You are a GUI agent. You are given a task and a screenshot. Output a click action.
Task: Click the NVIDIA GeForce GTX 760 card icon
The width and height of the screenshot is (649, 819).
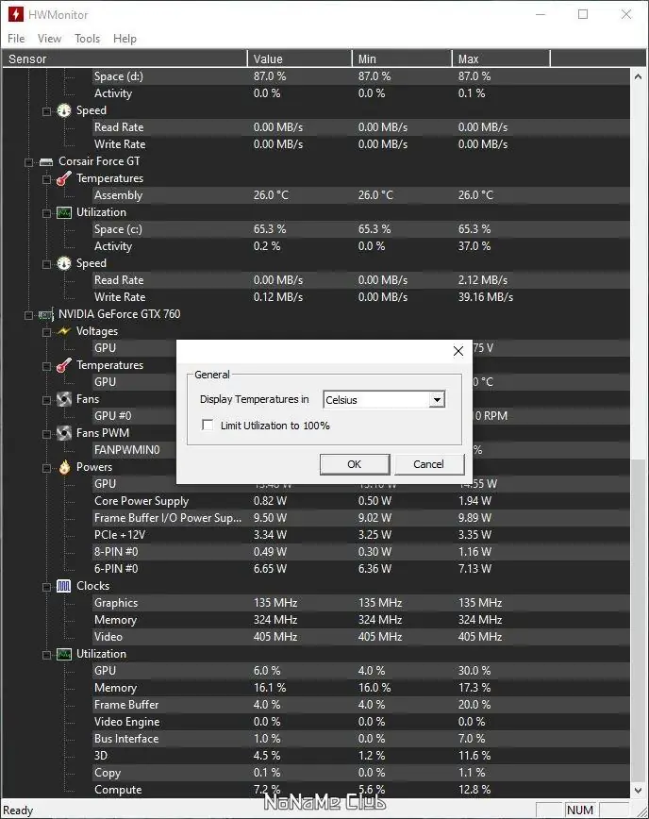[x=45, y=314]
